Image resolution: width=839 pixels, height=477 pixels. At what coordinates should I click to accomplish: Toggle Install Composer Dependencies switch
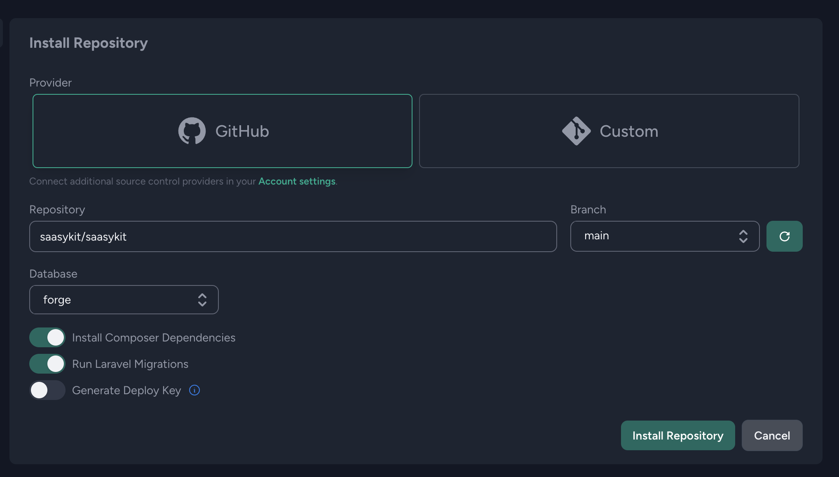47,337
